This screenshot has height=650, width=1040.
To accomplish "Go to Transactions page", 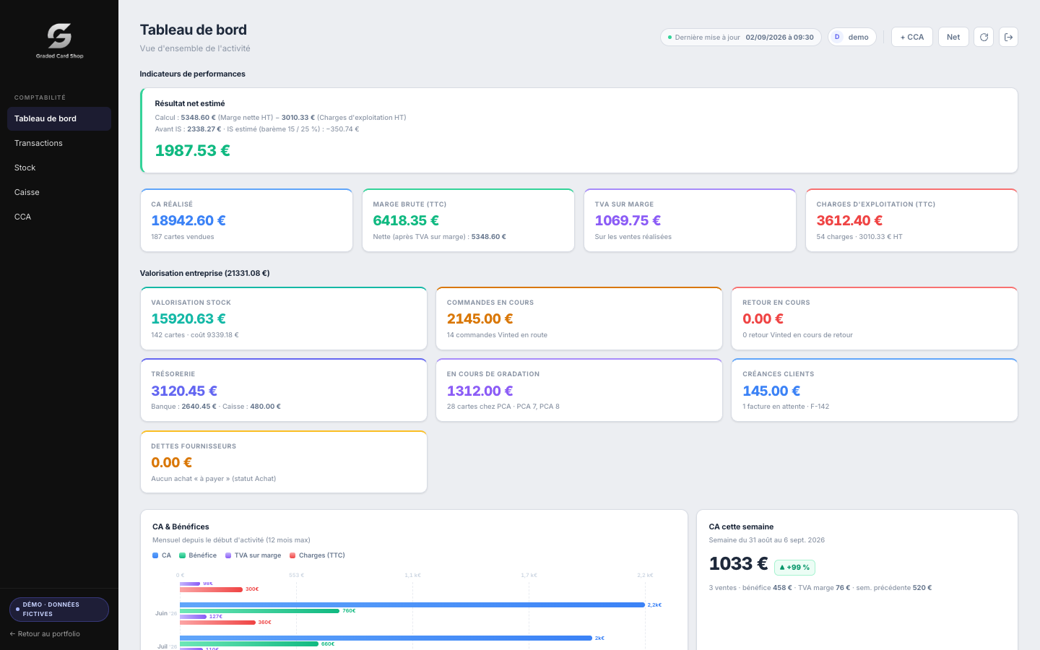I will click(59, 143).
